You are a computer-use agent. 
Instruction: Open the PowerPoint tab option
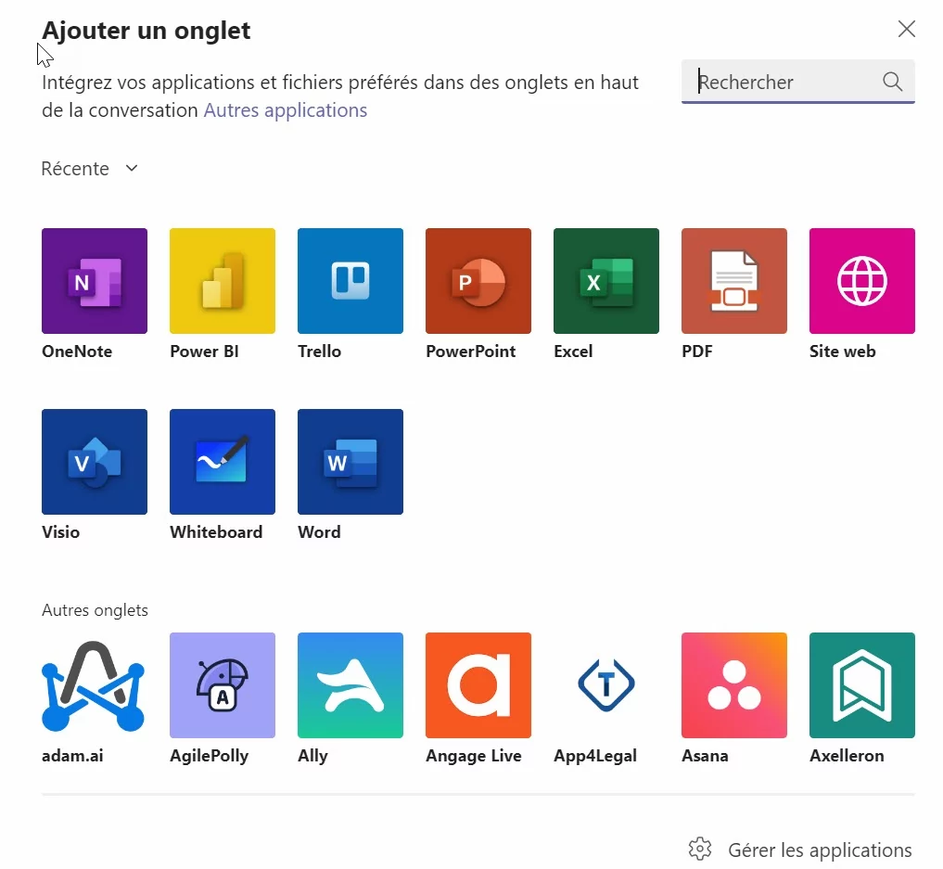click(478, 281)
